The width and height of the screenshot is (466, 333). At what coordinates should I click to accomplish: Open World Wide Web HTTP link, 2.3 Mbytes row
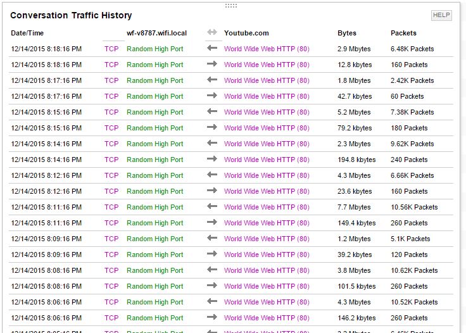pyautogui.click(x=267, y=144)
